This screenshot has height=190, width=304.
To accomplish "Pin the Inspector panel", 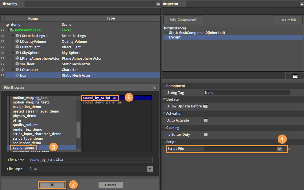I will tap(302, 4).
